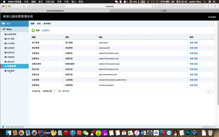The width and height of the screenshot is (219, 137).
Task: Open a new tab with the plus button
Action: [x=217, y=11]
